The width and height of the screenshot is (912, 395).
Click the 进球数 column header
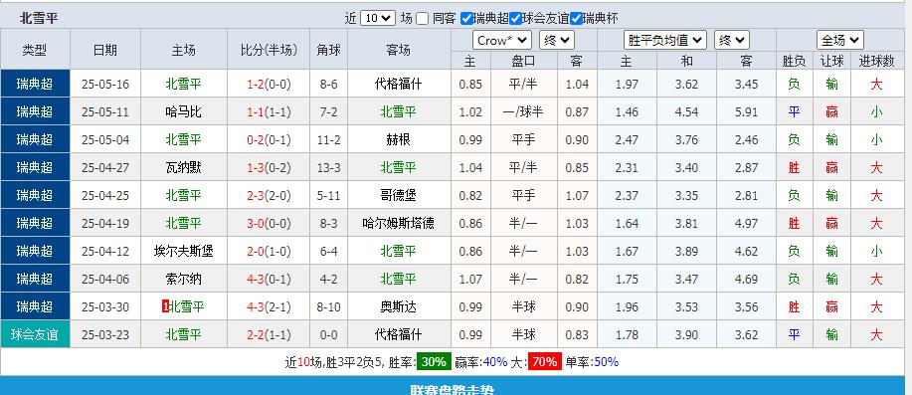[x=876, y=61]
